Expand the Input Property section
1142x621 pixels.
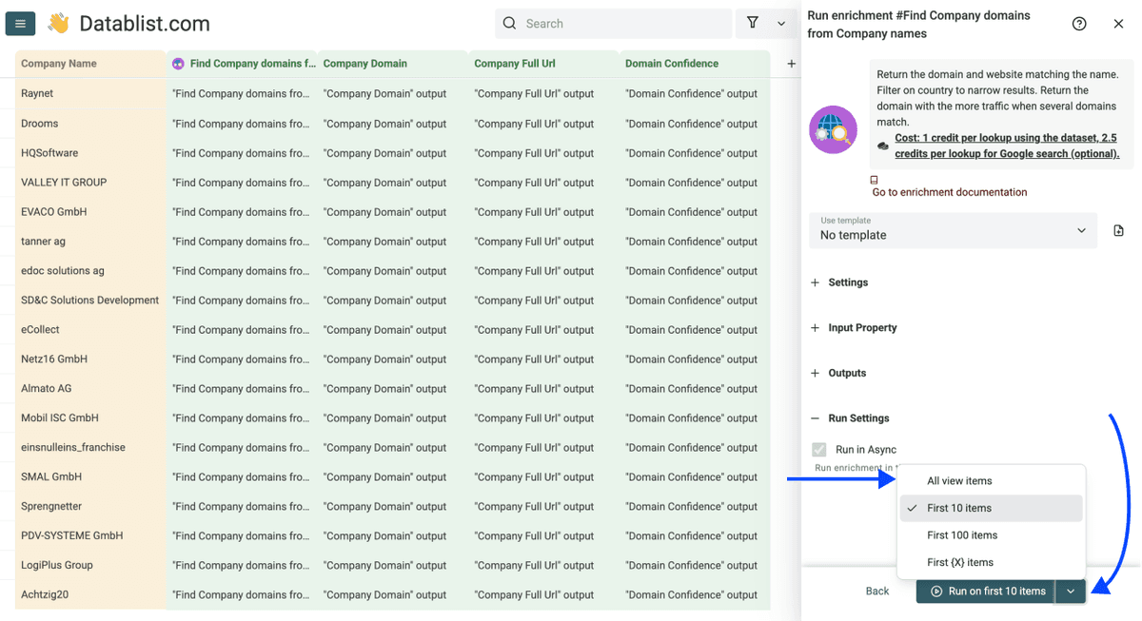(854, 328)
